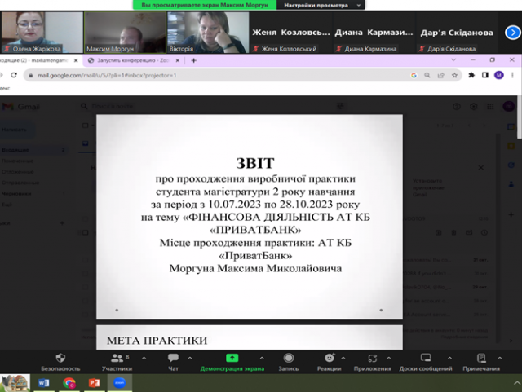This screenshot has width=522, height=392.
Task: Select Олена Жарікова video thumbnail
Action: (42, 33)
